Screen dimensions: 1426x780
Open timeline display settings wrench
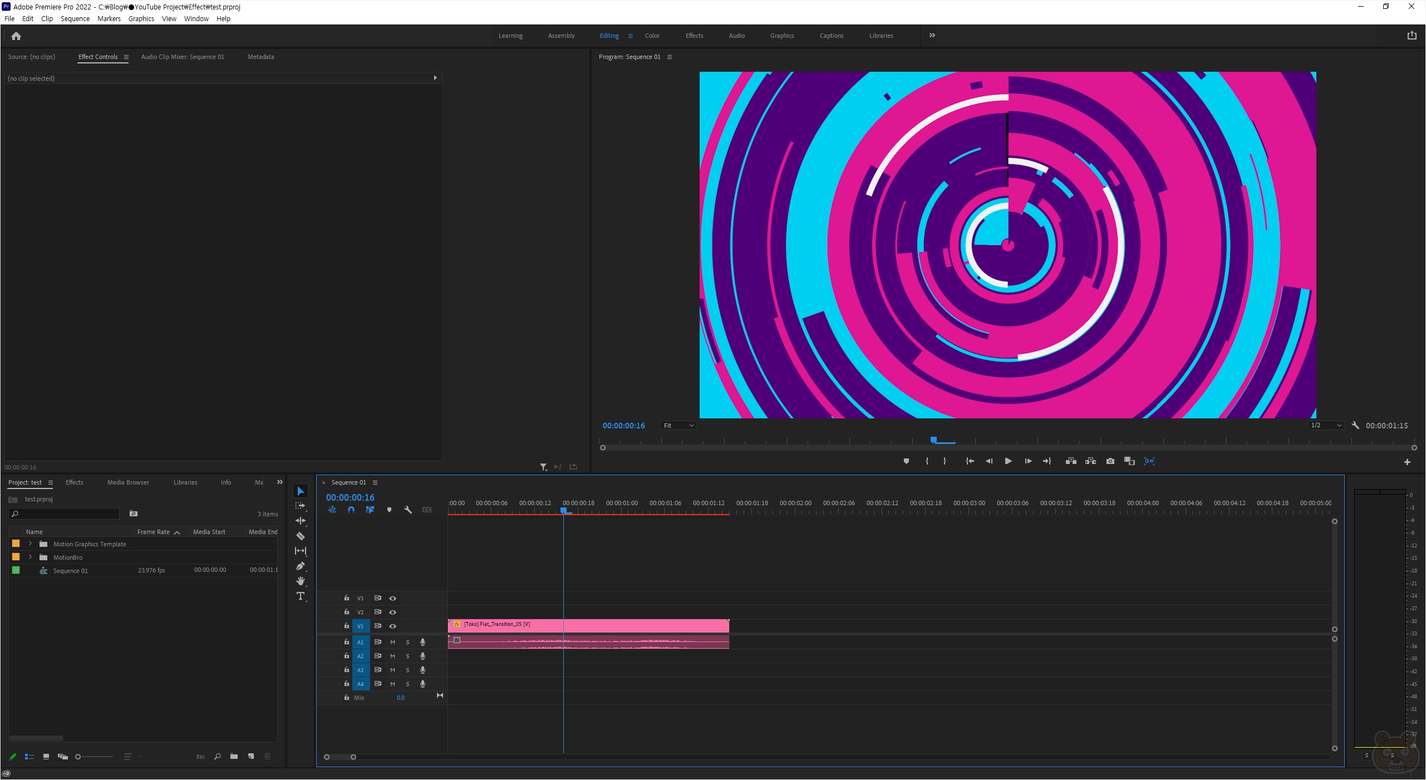[408, 510]
